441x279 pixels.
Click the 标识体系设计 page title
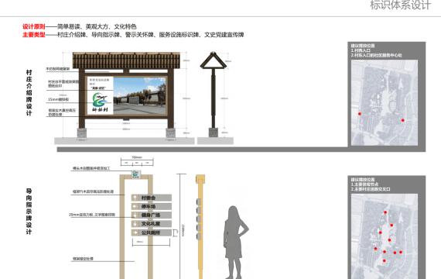point(400,5)
